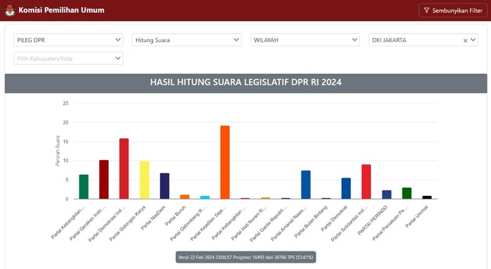
Task: Click the Partai Amanat Nasional blue bar
Action: pyautogui.click(x=306, y=185)
